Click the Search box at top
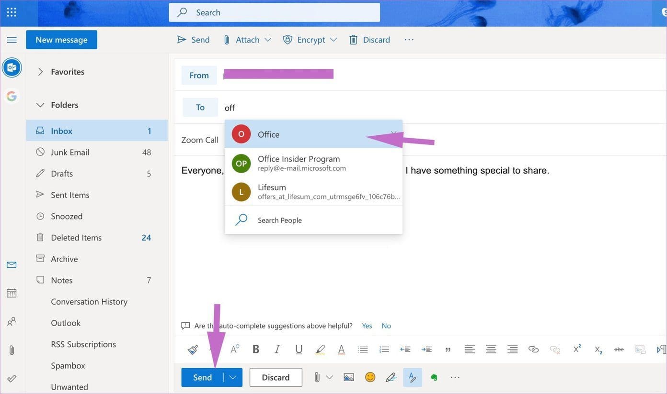This screenshot has height=394, width=667. click(275, 12)
